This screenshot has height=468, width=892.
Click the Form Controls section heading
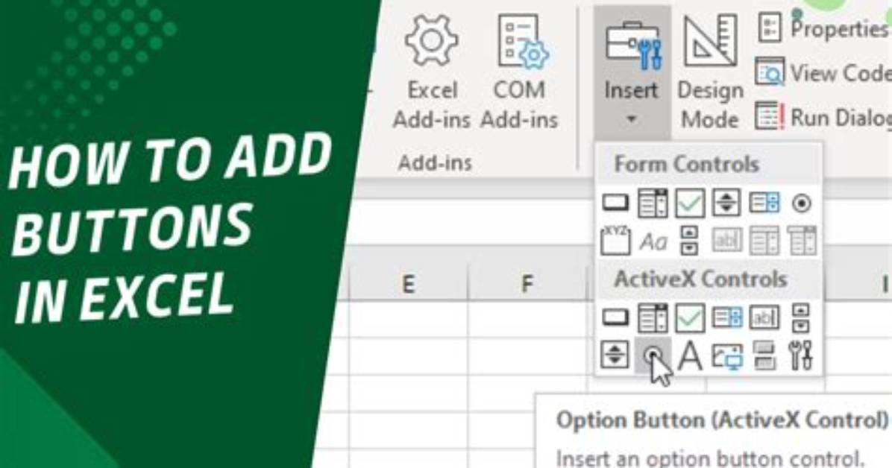pyautogui.click(x=687, y=165)
